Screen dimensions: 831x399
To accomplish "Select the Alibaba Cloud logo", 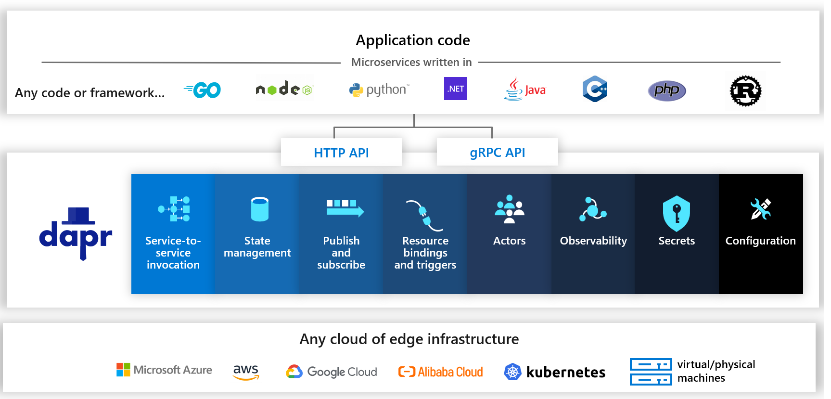I will coord(440,372).
